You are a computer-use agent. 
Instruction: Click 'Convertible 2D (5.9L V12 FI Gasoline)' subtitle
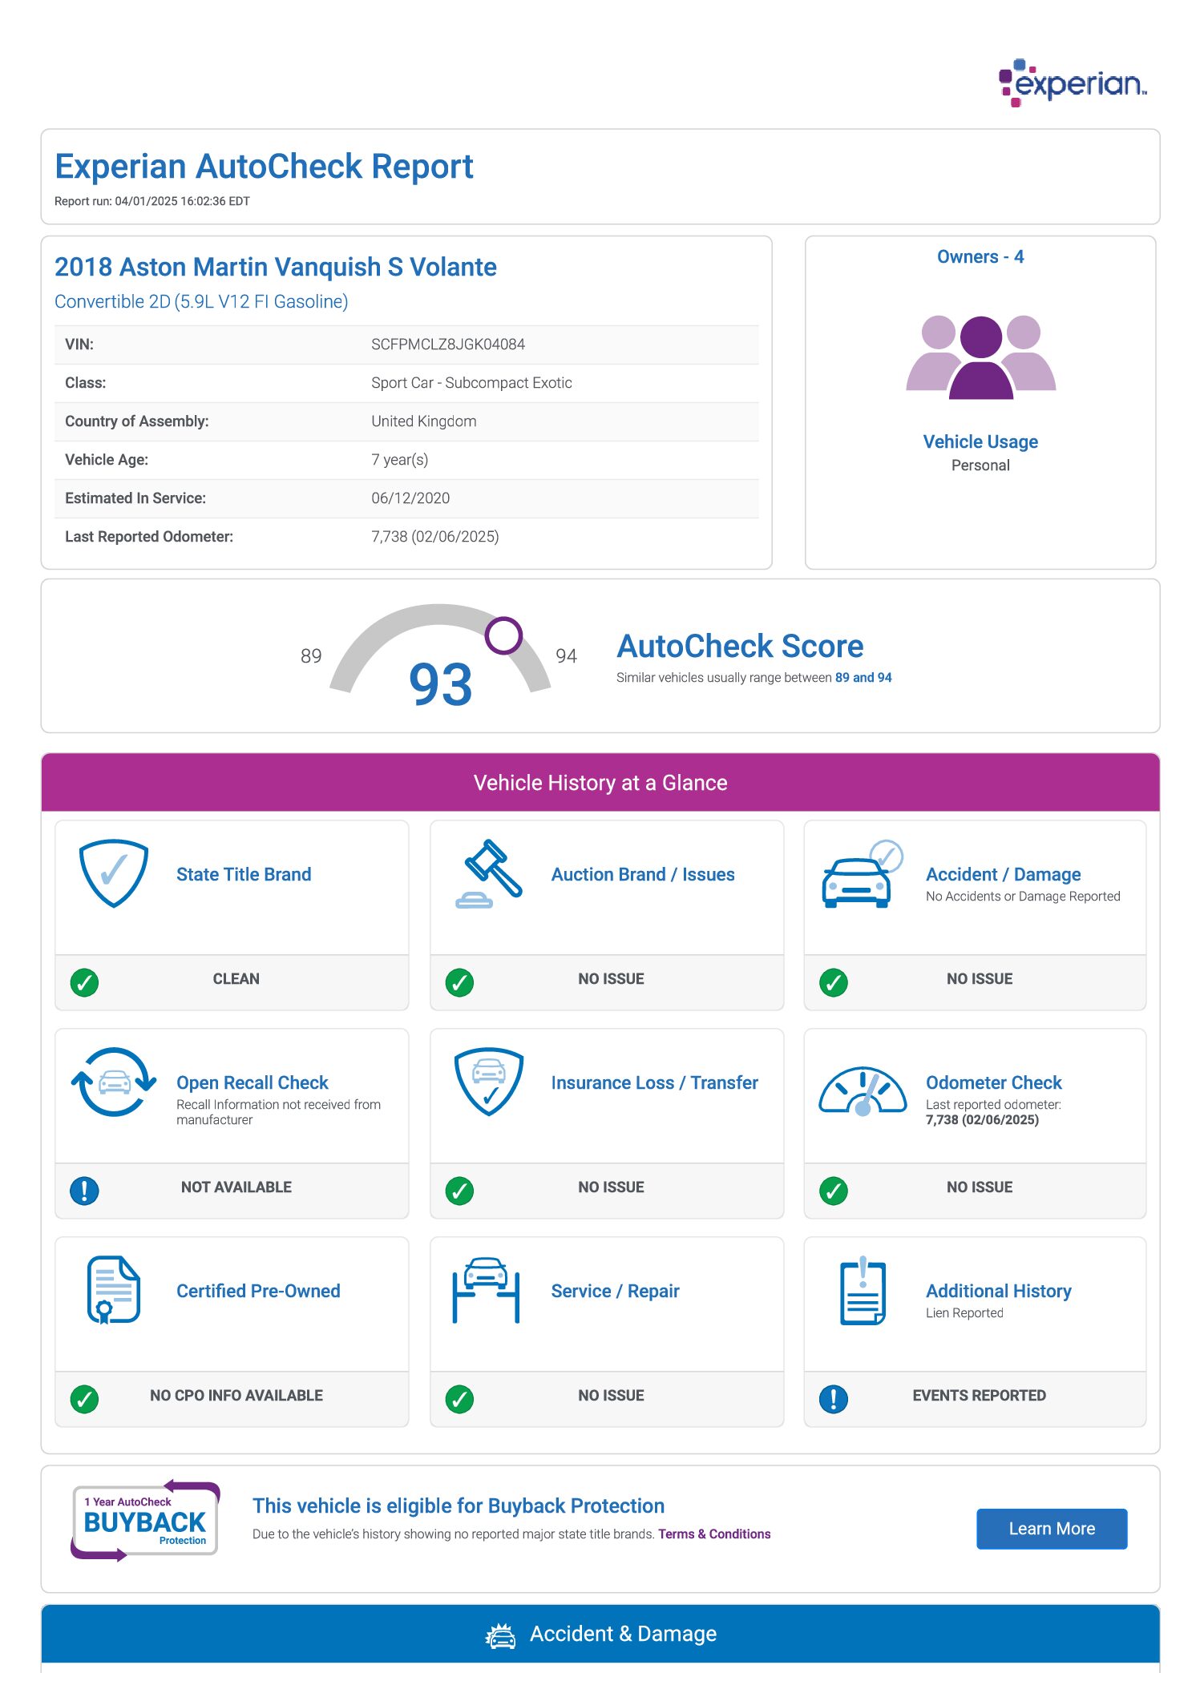[201, 301]
